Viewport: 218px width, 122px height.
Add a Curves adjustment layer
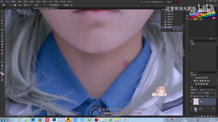click(201, 78)
